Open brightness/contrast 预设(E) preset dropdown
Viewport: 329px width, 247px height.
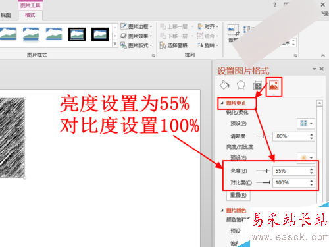306,157
